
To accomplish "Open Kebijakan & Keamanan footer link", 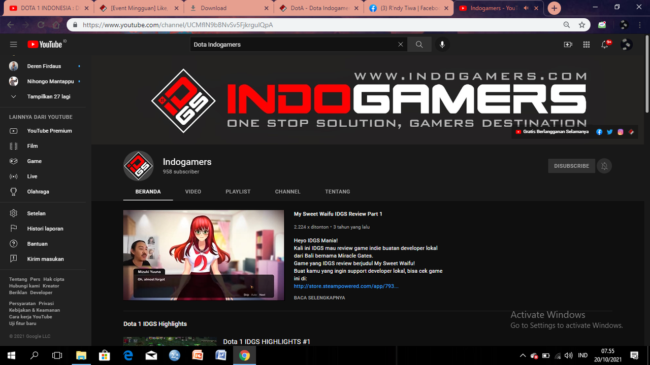I will pyautogui.click(x=35, y=310).
